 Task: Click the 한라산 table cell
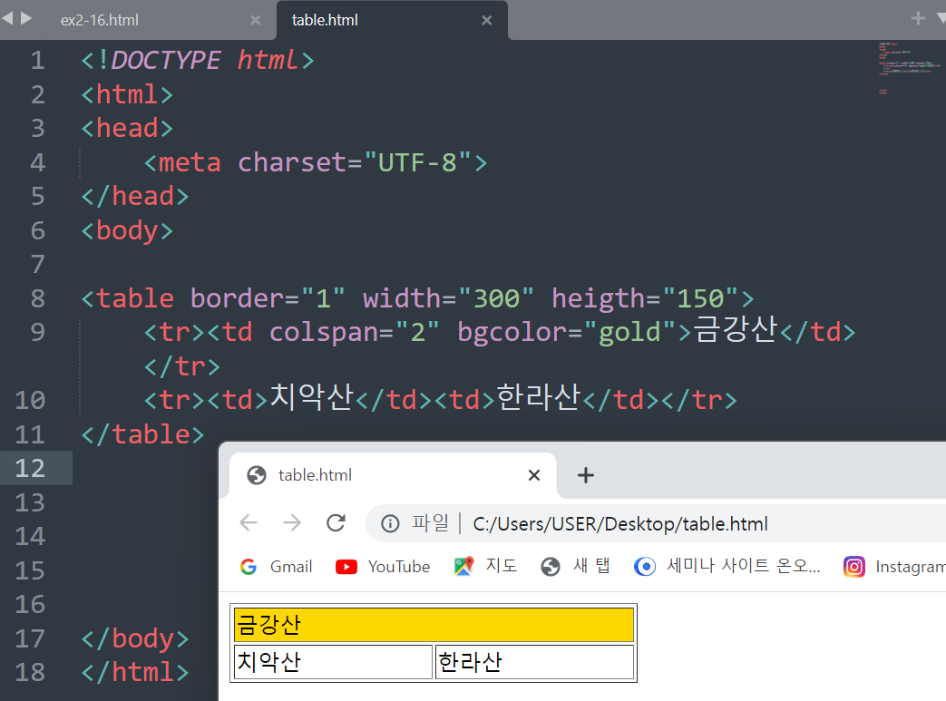pos(534,662)
